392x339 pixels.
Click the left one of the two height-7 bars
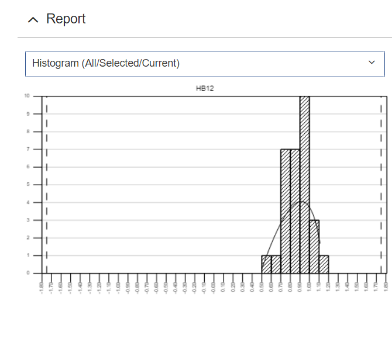tap(286, 210)
